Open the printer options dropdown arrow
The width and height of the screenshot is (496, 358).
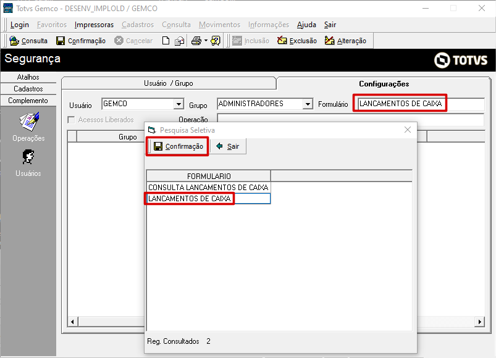pyautogui.click(x=206, y=41)
